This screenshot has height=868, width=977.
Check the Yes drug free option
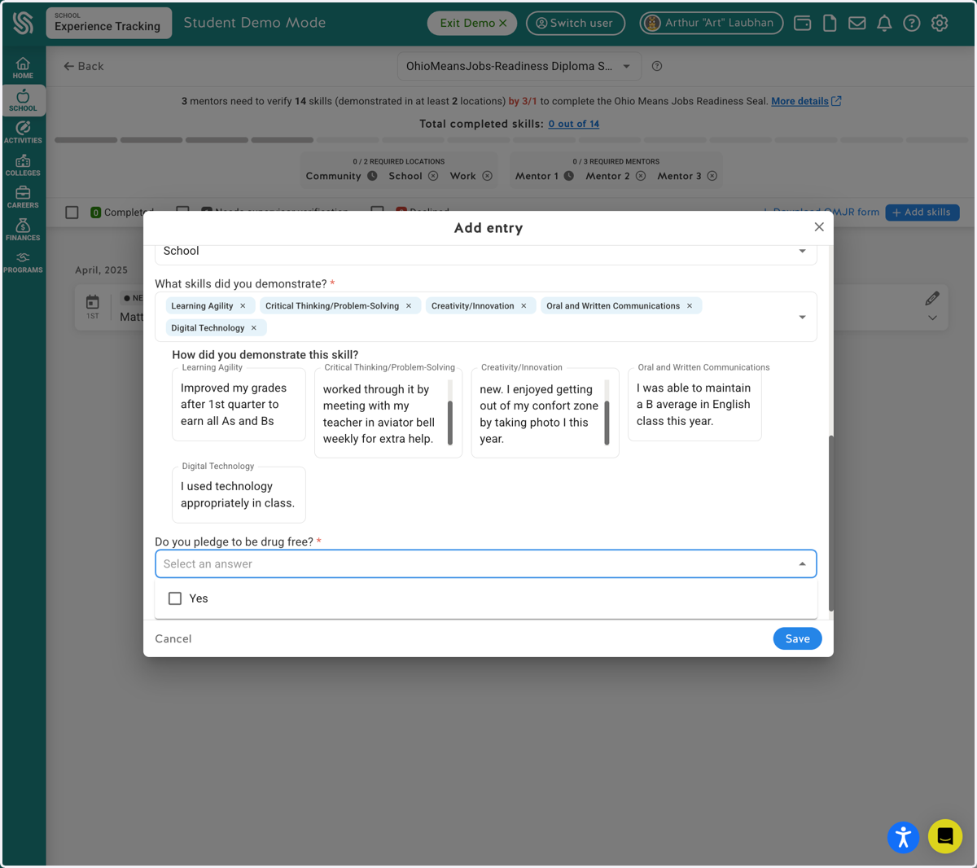tap(175, 598)
